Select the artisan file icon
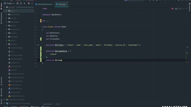 [x=9, y=70]
